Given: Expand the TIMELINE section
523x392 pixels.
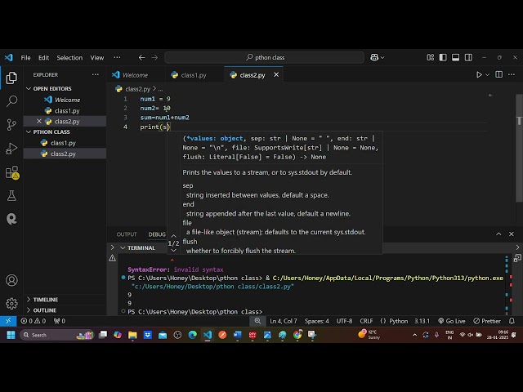Looking at the screenshot, I should 45,300.
